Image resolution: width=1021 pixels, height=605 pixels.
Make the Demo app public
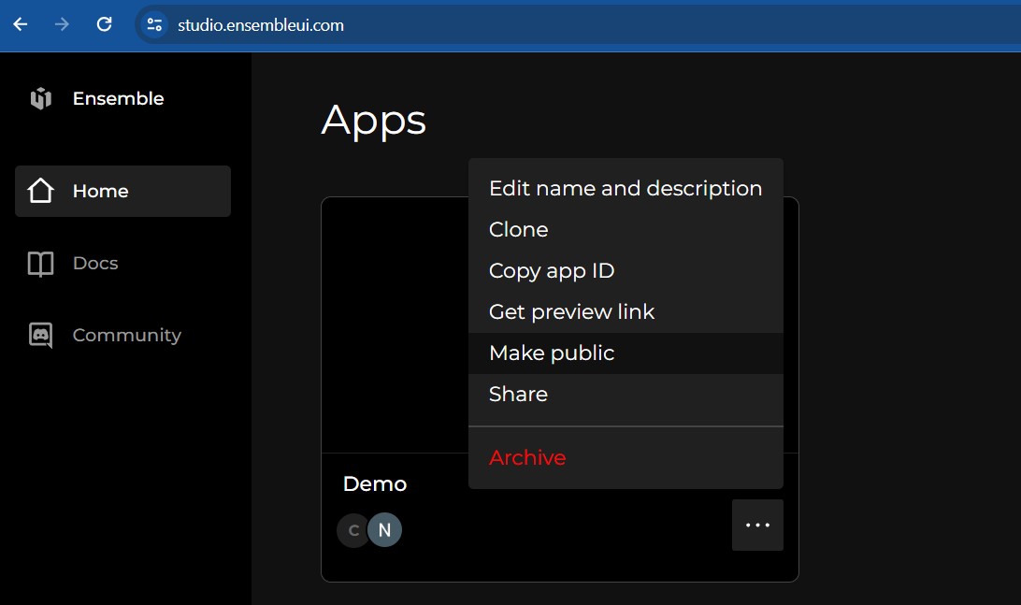[x=551, y=353]
